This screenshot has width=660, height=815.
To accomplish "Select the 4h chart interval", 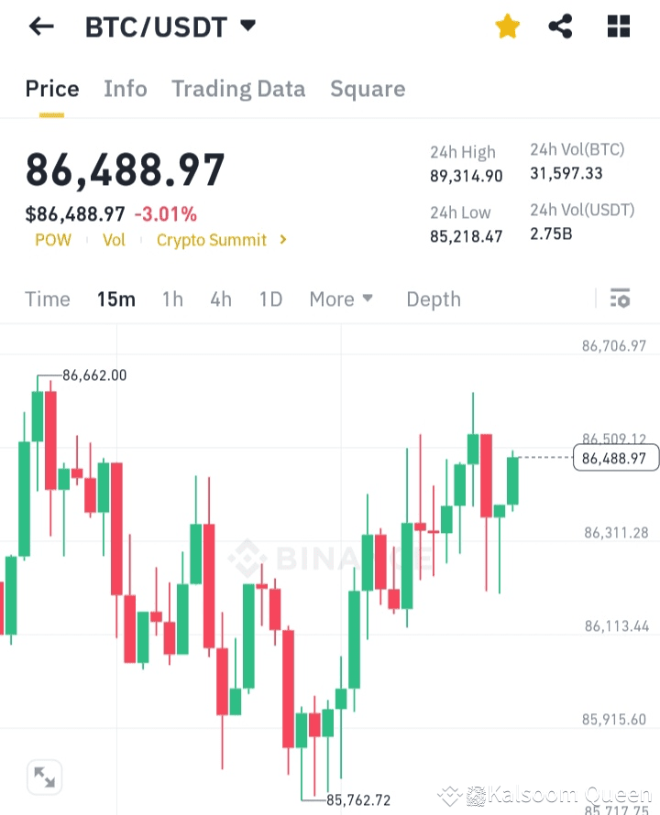I will pyautogui.click(x=221, y=299).
